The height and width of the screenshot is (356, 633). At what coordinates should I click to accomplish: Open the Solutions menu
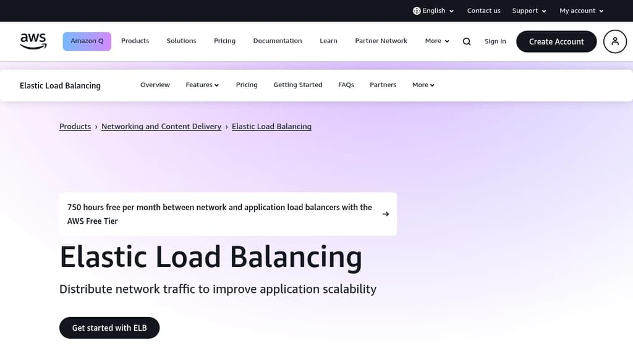pos(181,41)
